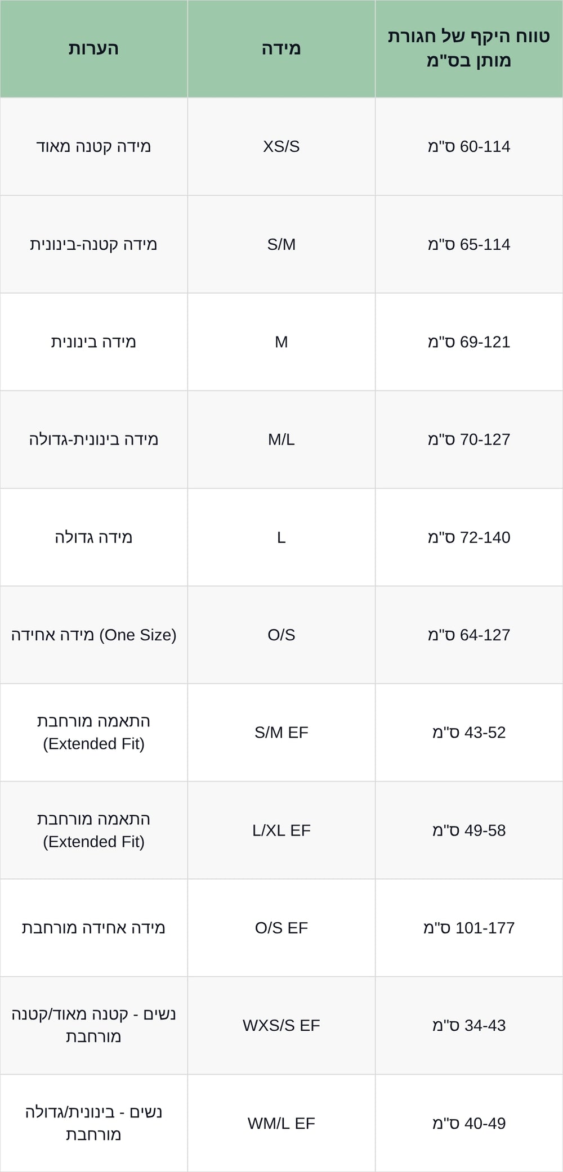Click the O/S EF size cell
Viewport: 563px width, 1172px height.
pos(281,928)
